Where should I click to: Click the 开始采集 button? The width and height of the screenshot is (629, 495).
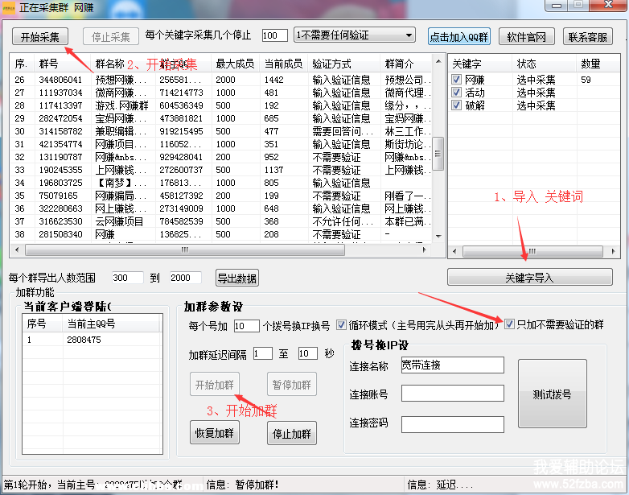click(39, 36)
